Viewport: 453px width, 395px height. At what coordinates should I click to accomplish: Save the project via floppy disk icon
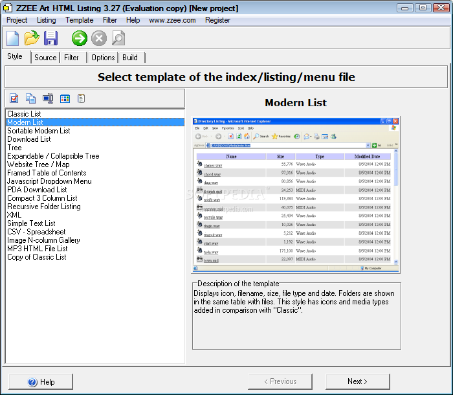[x=51, y=38]
